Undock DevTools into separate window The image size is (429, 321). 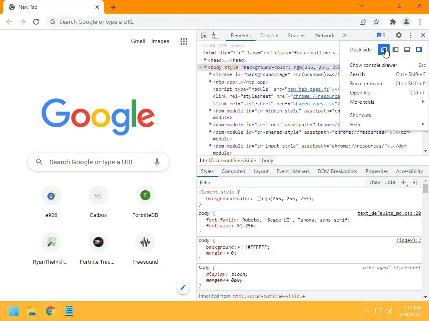384,49
